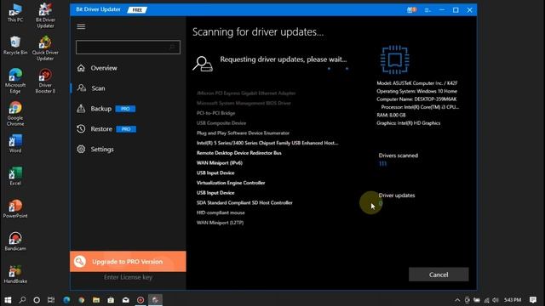Open Google Chrome desktop shortcut
This screenshot has height=306, width=545.
(x=15, y=114)
